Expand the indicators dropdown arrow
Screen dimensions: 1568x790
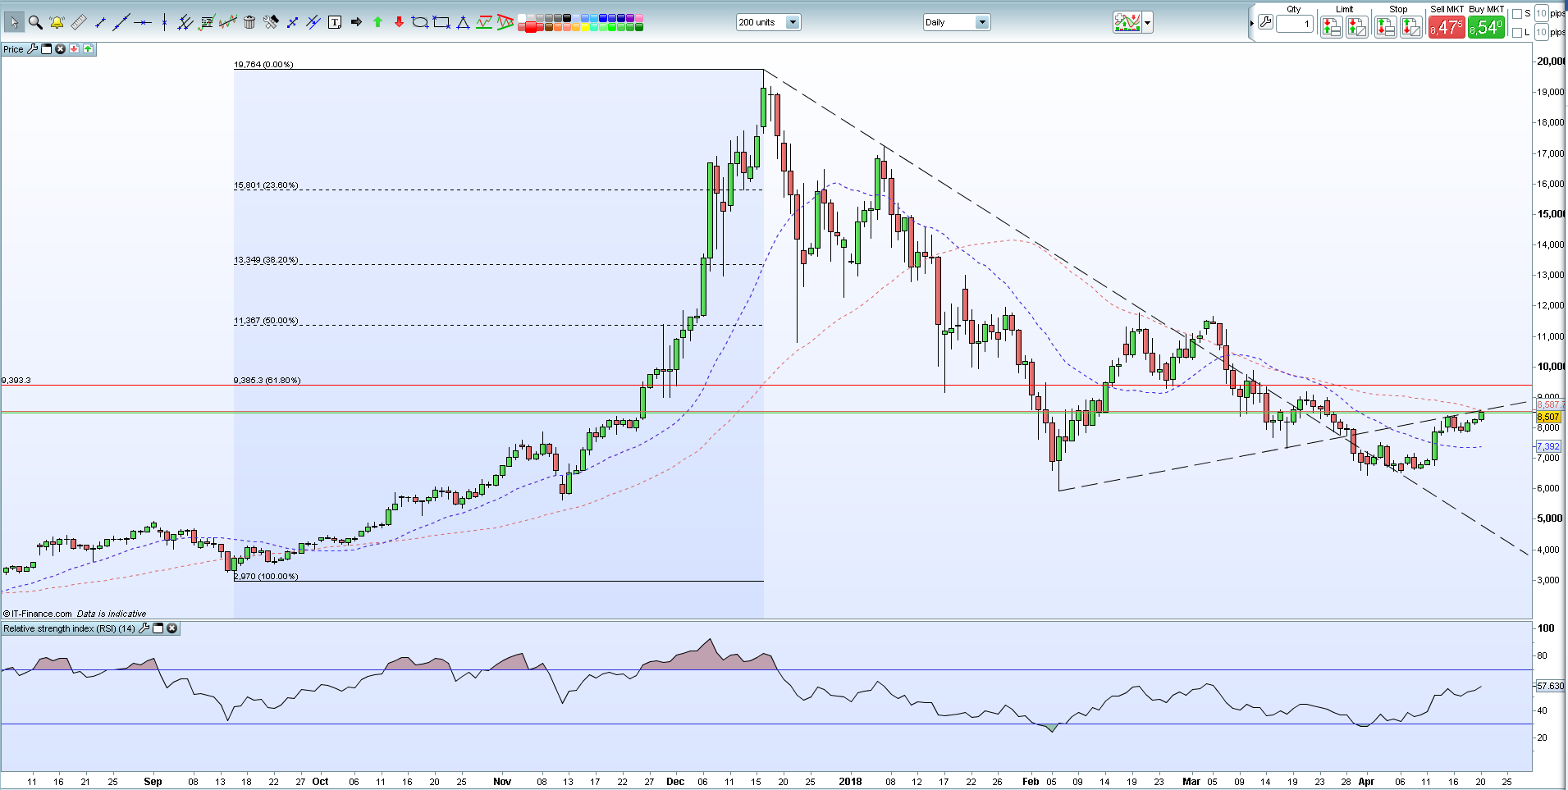coord(1147,22)
